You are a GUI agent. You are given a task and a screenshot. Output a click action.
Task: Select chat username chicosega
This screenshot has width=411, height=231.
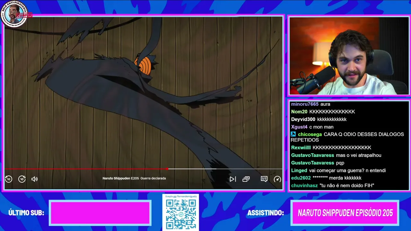click(310, 134)
